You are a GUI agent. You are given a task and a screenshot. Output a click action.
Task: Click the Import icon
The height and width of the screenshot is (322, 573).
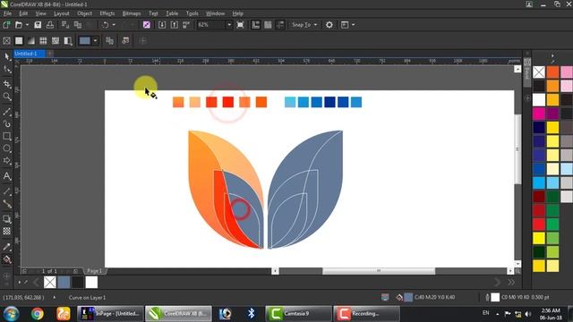tap(162, 25)
